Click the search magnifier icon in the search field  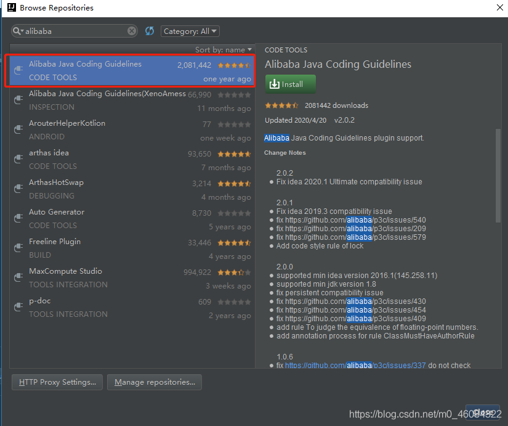(17, 31)
